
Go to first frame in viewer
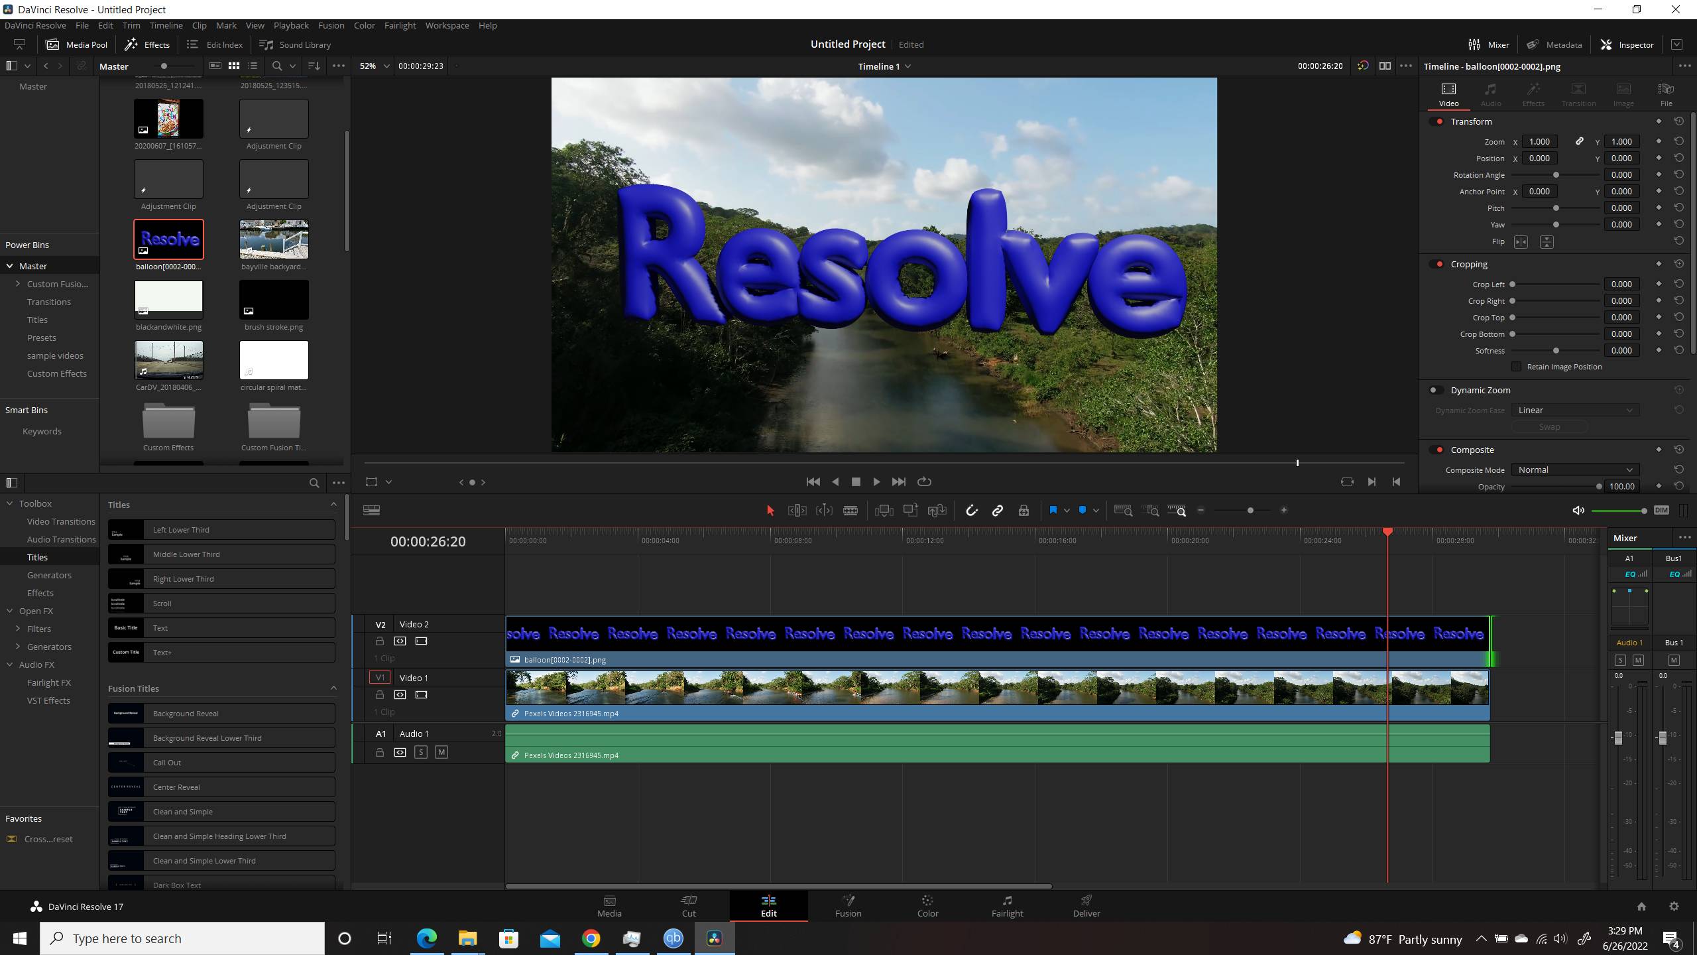click(813, 481)
